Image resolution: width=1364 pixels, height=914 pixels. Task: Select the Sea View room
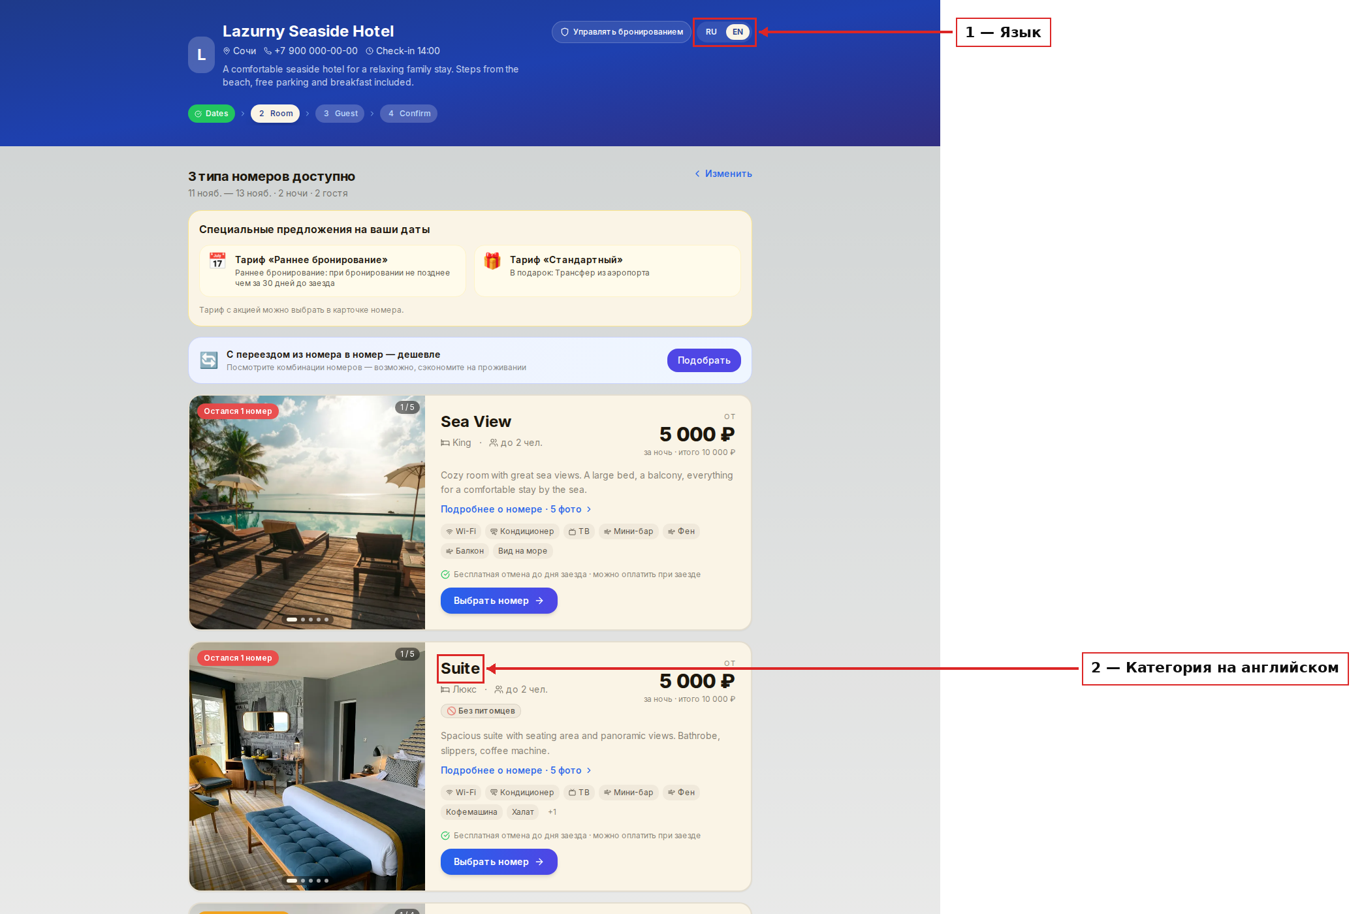[499, 601]
